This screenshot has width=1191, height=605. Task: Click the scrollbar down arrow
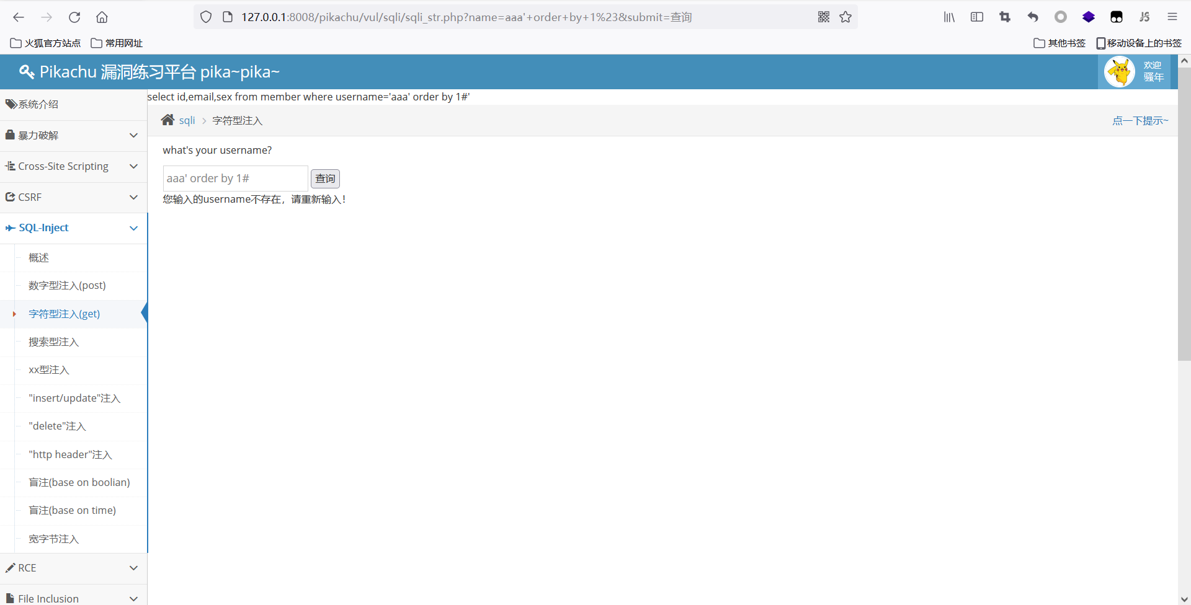(1184, 599)
